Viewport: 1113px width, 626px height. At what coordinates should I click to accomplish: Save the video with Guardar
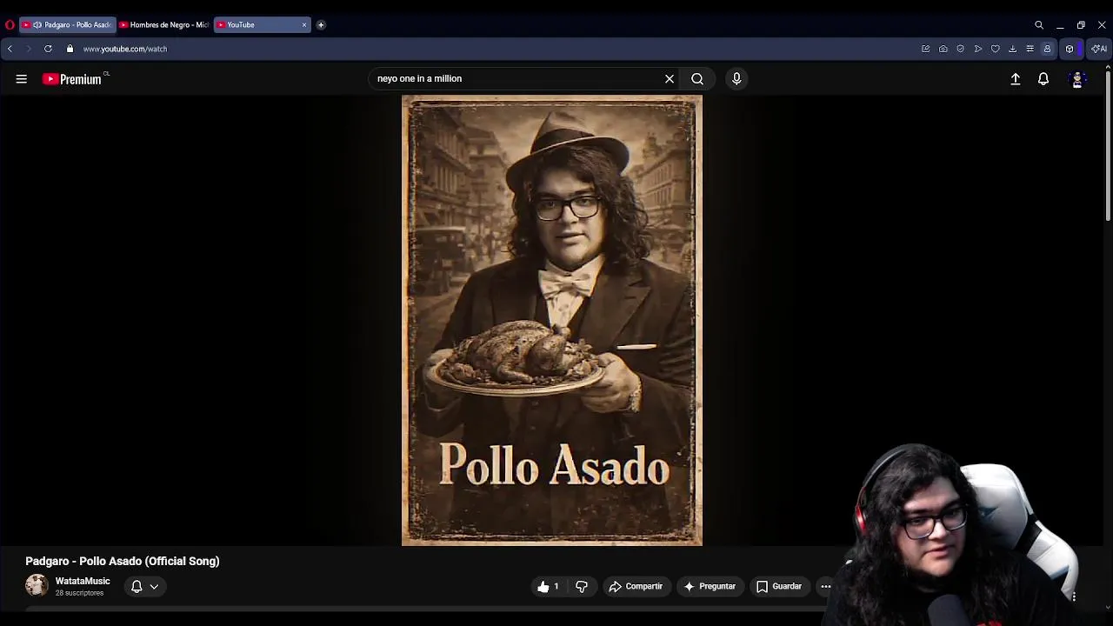pyautogui.click(x=779, y=587)
